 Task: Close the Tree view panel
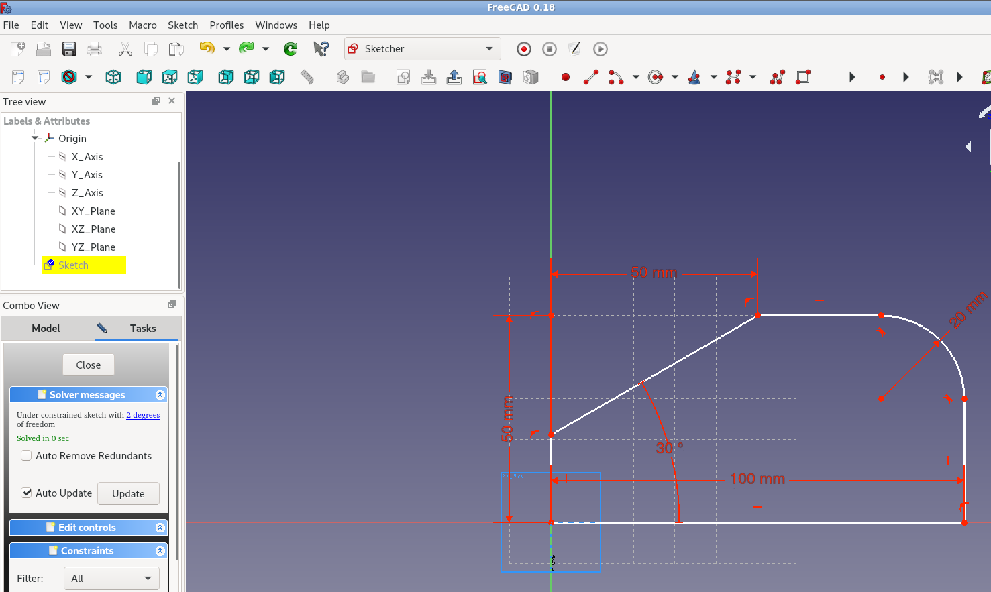172,101
